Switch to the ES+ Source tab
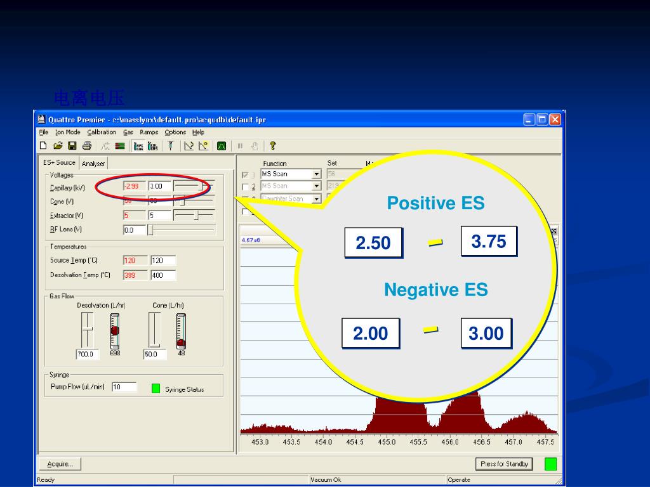 click(x=59, y=162)
